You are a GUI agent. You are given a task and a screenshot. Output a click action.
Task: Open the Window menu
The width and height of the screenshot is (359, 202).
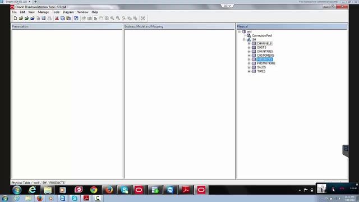(82, 12)
